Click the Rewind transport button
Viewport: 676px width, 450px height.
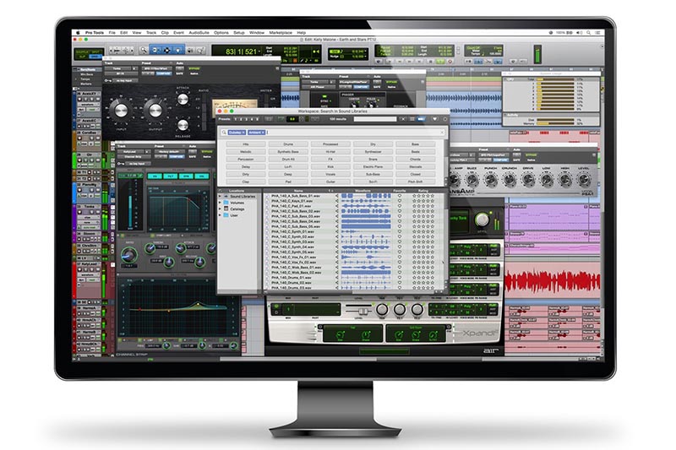pyautogui.click(x=400, y=62)
